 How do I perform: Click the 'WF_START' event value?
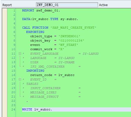[68, 45]
